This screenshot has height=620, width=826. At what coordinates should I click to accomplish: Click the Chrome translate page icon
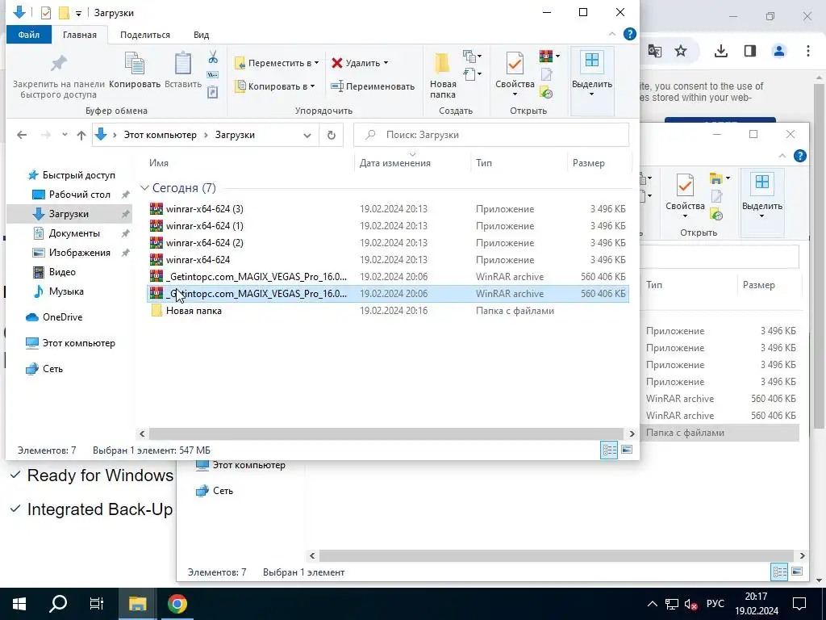click(x=654, y=51)
